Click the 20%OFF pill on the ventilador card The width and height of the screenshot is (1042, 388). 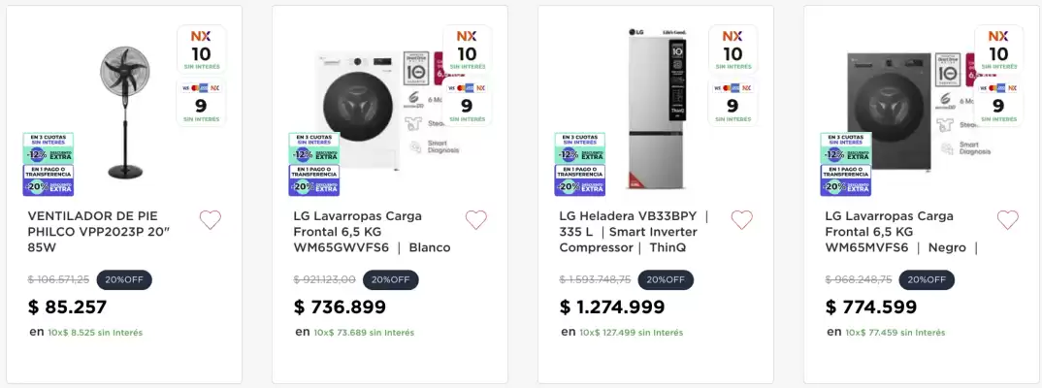124,279
